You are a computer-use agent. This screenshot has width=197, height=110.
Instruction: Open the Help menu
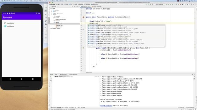pos(66,1)
